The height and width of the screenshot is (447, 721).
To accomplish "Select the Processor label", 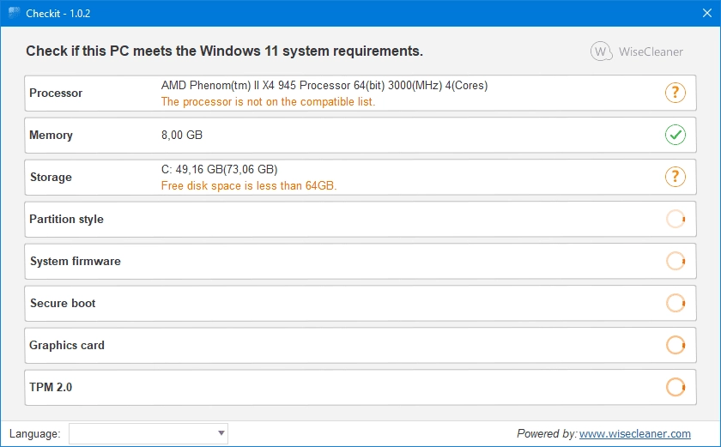I will [56, 93].
